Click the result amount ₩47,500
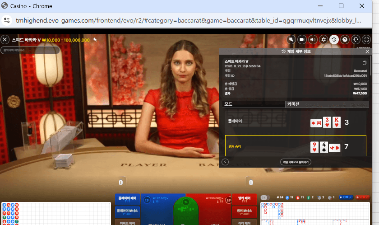The width and height of the screenshot is (379, 225). tap(360, 93)
